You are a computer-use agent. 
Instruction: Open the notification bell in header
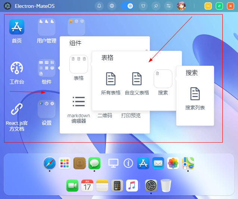(x=99, y=6)
